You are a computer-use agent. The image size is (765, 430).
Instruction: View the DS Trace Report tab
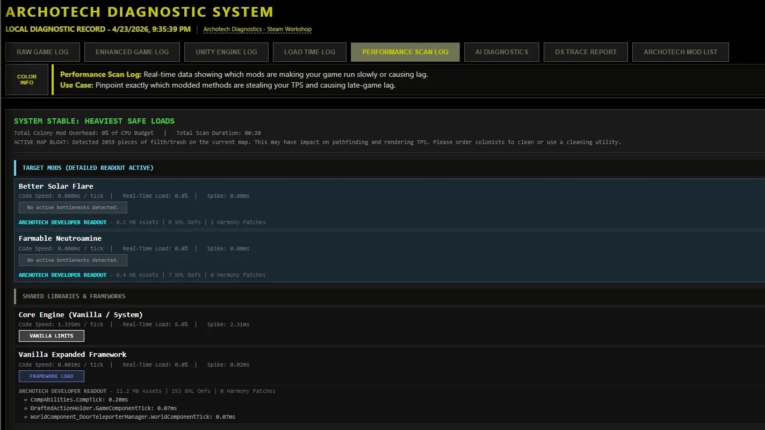point(586,52)
